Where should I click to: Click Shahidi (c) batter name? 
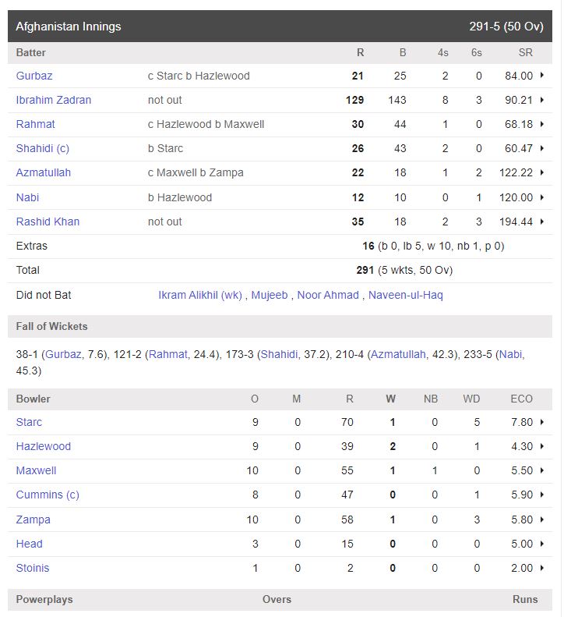pyautogui.click(x=43, y=148)
